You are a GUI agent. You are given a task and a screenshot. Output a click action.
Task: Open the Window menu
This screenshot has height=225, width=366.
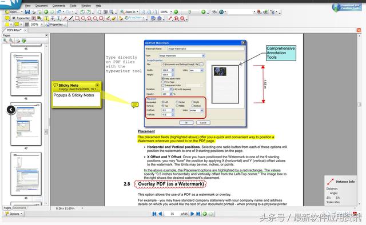click(x=86, y=6)
